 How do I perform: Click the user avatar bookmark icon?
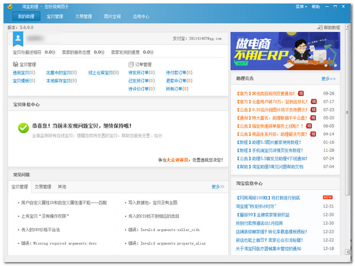(18, 39)
